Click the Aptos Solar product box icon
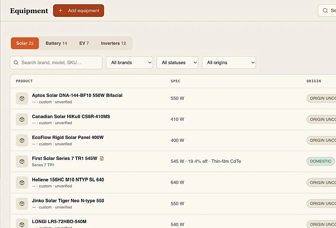The height and width of the screenshot is (228, 336). pyautogui.click(x=22, y=98)
